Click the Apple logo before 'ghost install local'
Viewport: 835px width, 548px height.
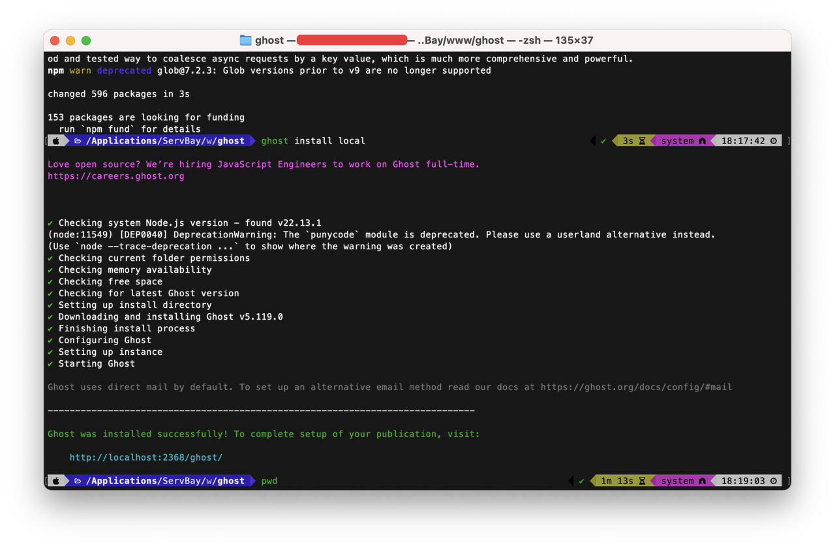pyautogui.click(x=57, y=141)
